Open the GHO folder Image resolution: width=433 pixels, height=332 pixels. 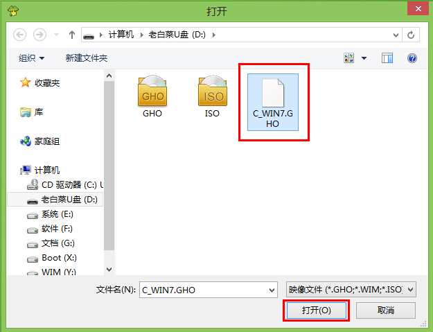coord(152,96)
